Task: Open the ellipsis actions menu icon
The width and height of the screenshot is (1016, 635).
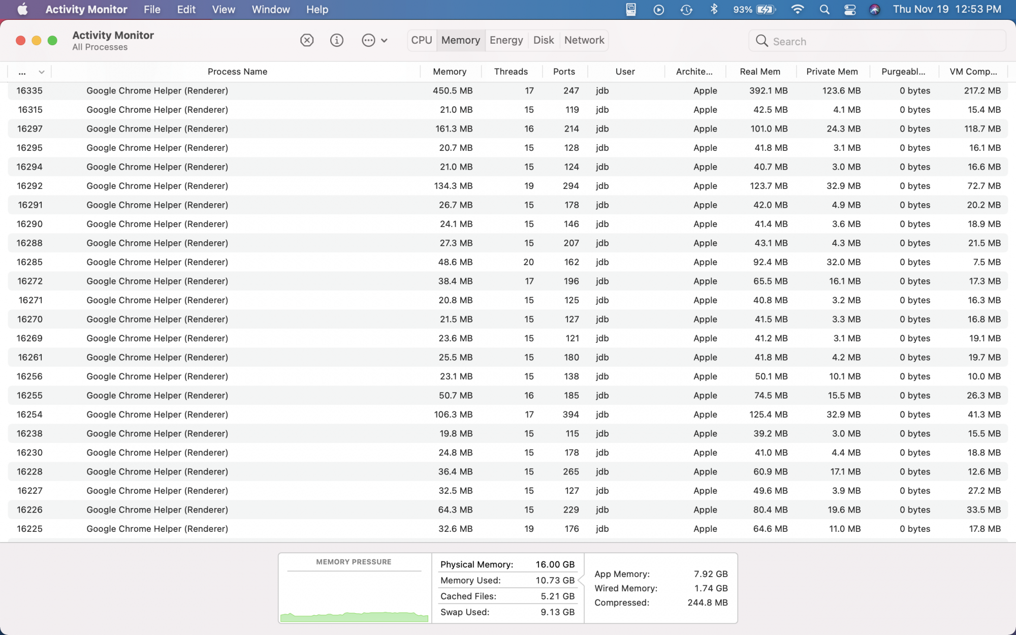Action: (368, 40)
